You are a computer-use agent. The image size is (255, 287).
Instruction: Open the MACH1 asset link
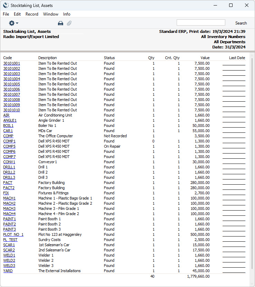[9, 198]
